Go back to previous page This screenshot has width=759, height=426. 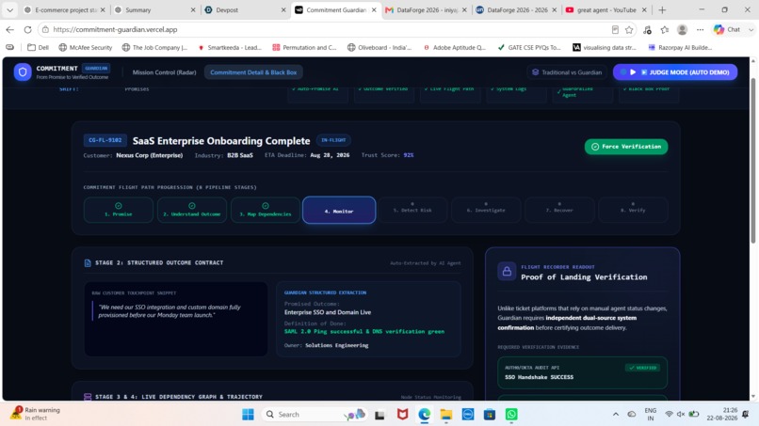[9, 29]
